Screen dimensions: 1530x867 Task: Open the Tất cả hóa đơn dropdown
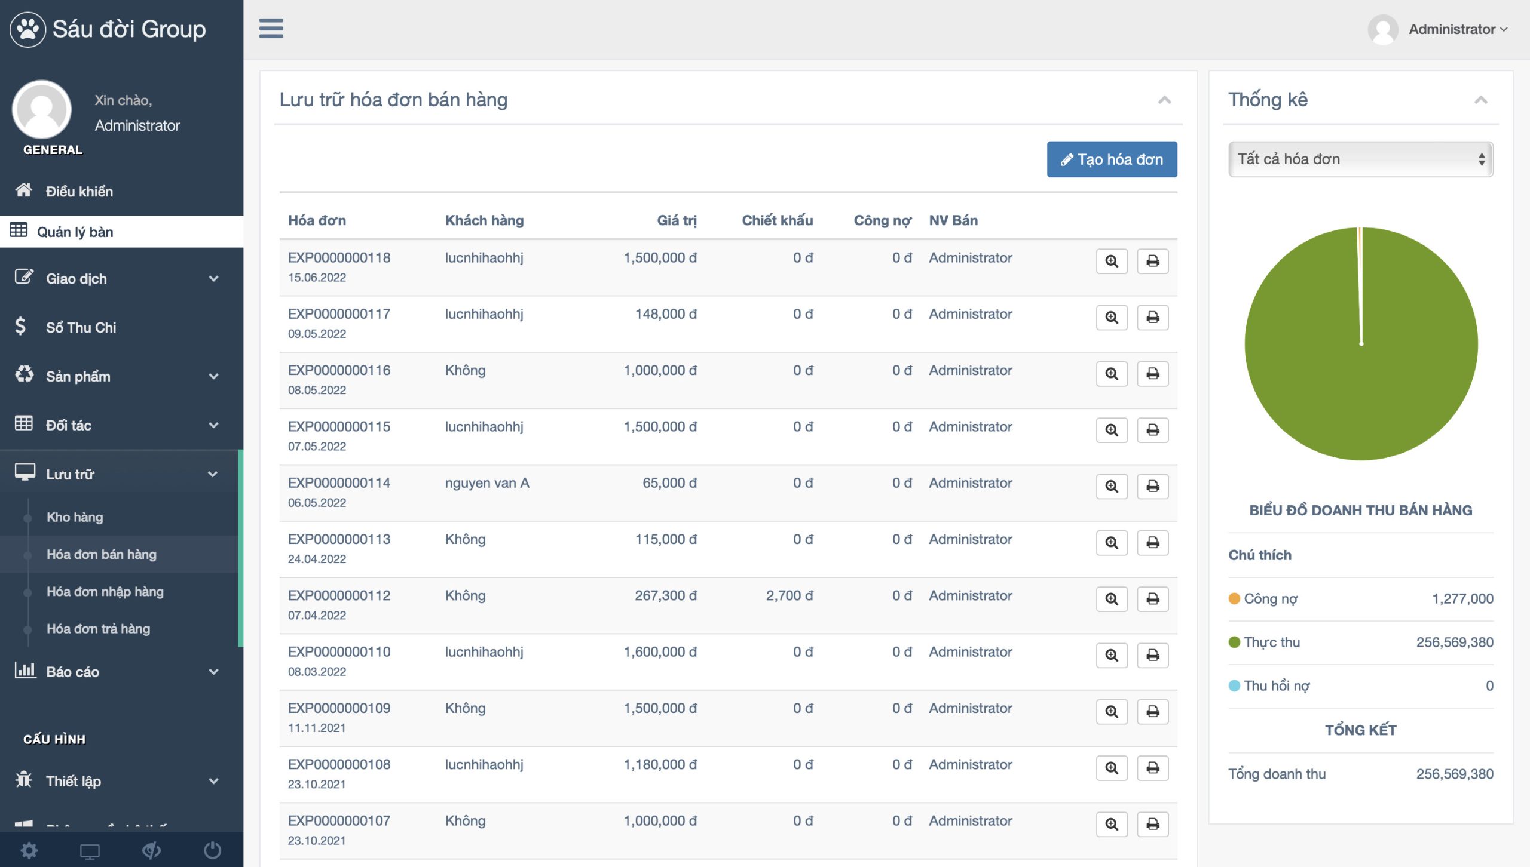1360,159
